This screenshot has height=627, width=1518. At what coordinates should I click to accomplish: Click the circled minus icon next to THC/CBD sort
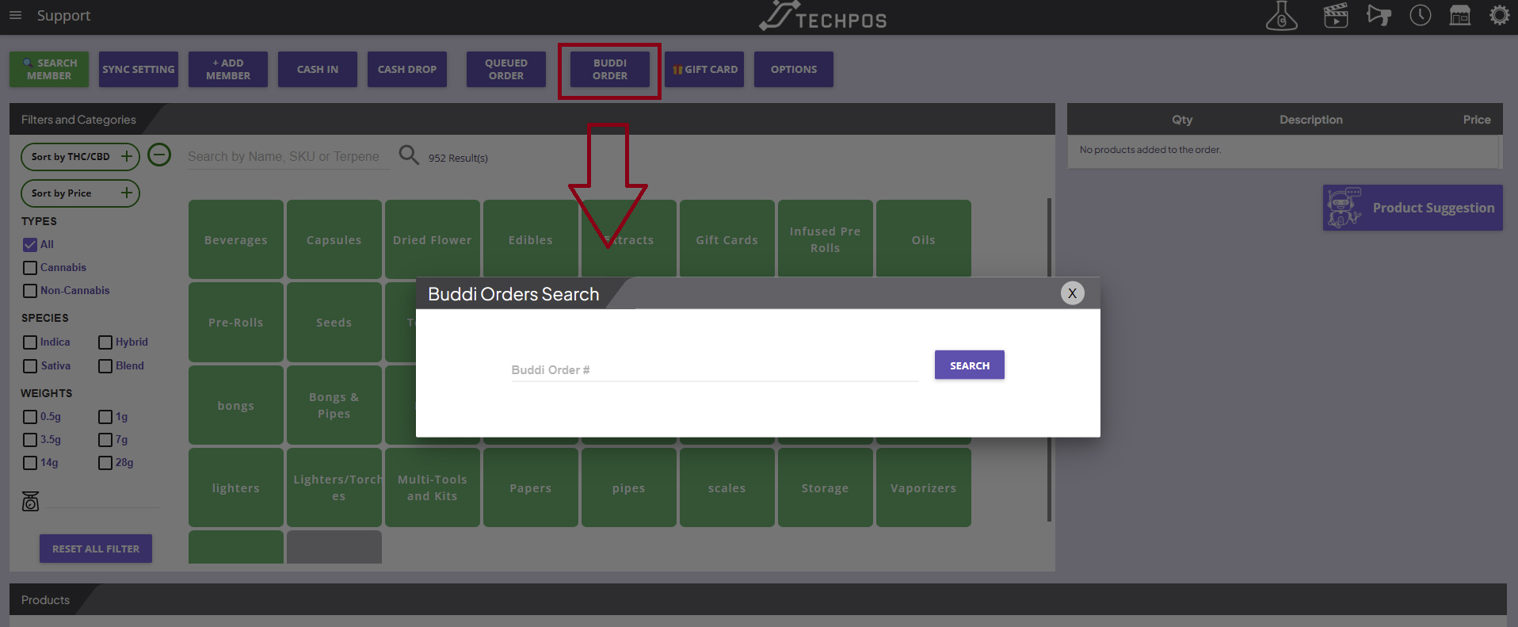click(x=159, y=155)
